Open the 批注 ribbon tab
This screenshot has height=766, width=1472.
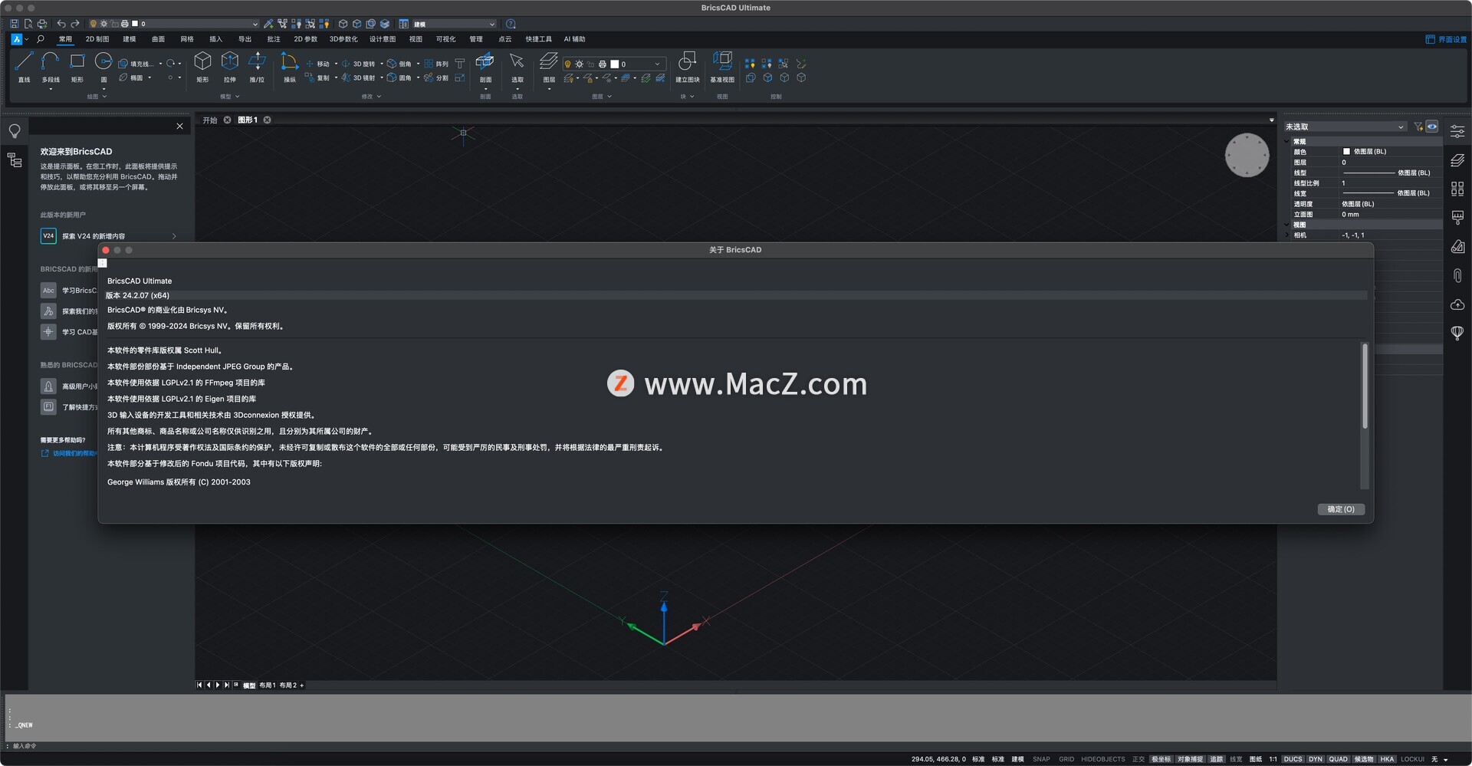(274, 39)
